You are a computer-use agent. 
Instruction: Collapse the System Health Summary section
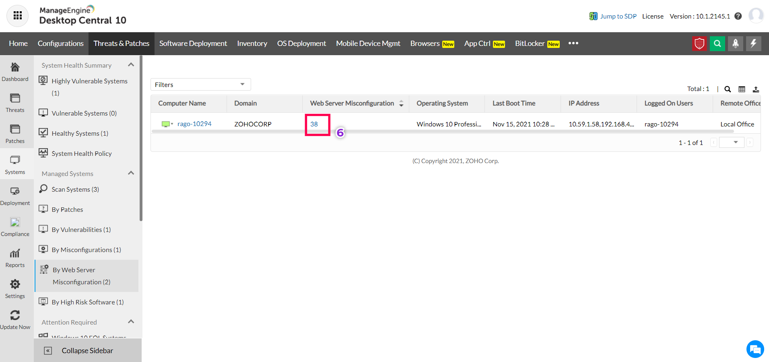131,65
